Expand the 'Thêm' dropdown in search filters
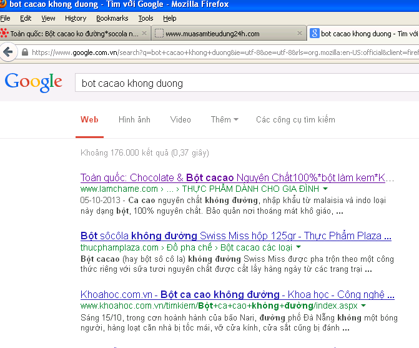 click(224, 119)
